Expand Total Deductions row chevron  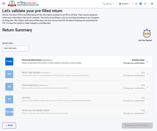click(x=147, y=87)
